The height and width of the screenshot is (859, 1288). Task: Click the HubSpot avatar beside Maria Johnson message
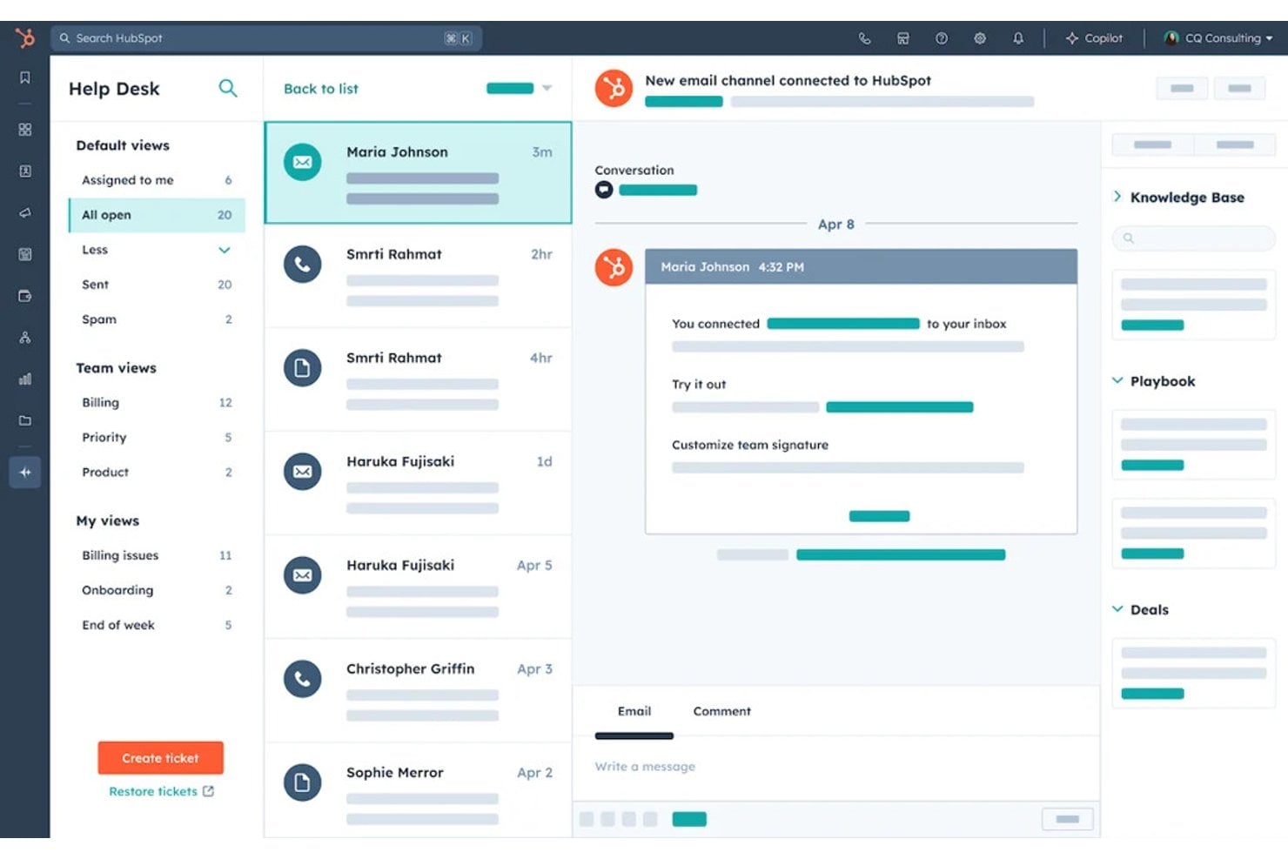[x=614, y=268]
